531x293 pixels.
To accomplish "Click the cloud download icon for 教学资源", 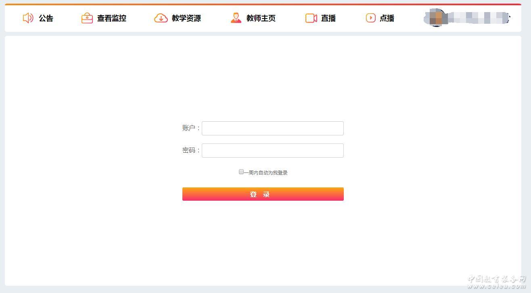I will click(x=161, y=18).
